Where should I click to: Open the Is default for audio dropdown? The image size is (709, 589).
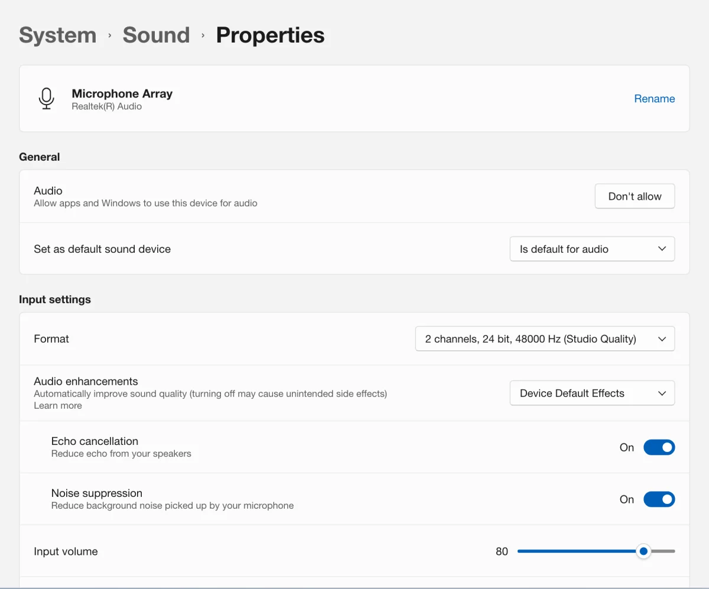[x=592, y=249]
